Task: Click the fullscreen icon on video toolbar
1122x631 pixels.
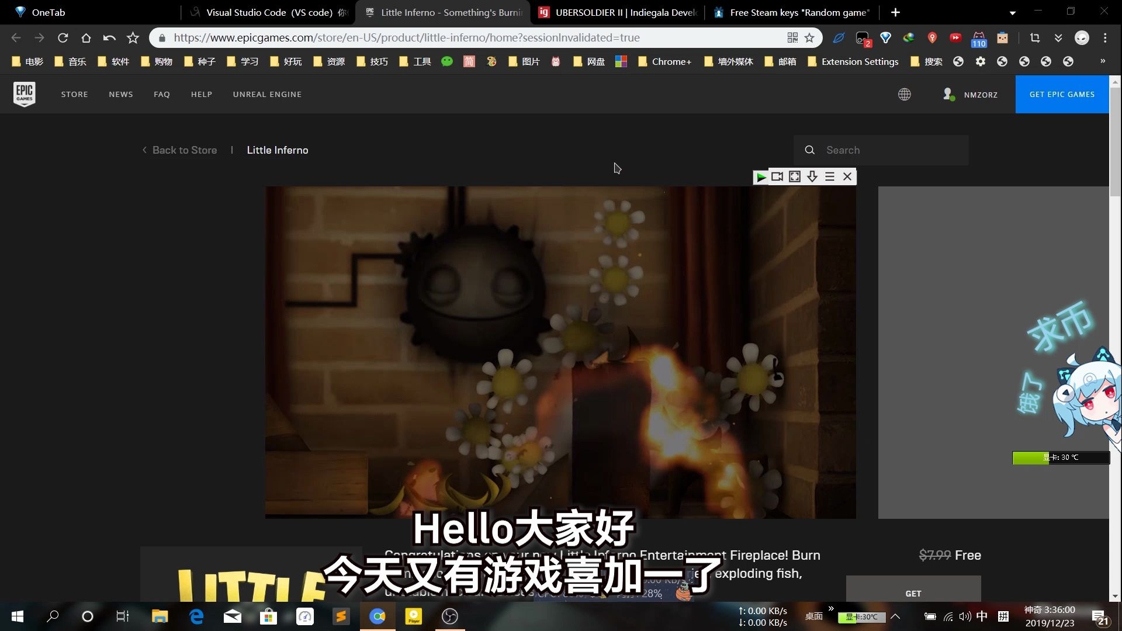Action: 795,176
